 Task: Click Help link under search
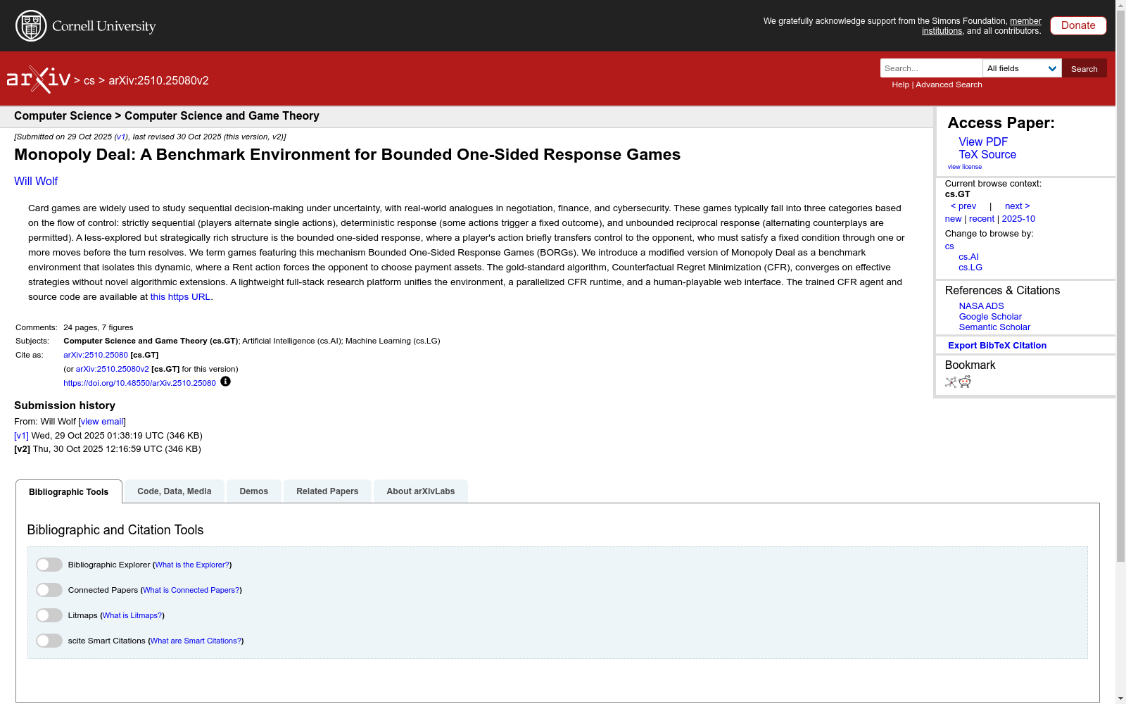901,84
